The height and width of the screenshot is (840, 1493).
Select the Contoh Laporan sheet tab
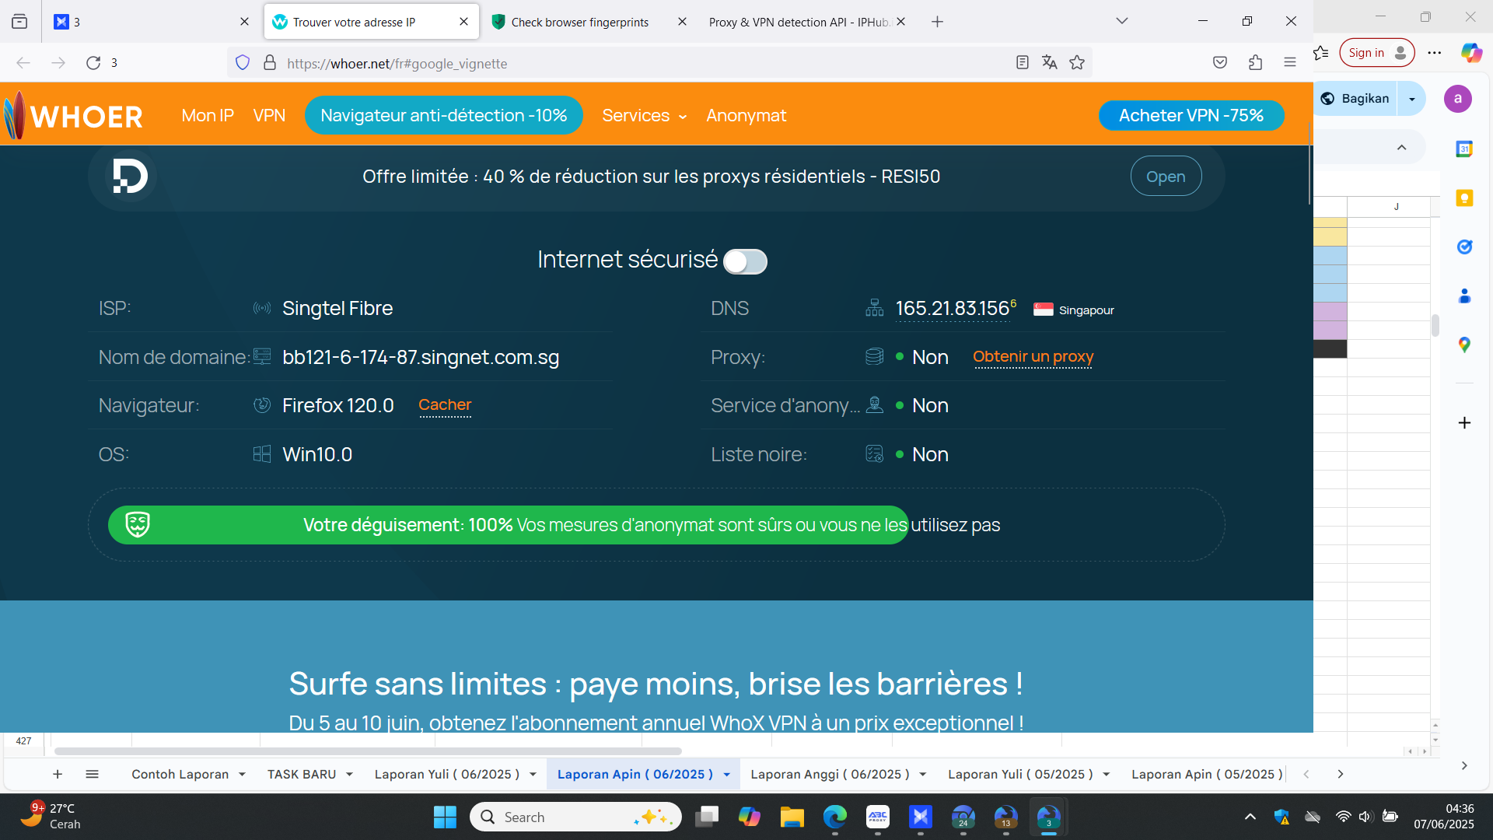tap(180, 775)
